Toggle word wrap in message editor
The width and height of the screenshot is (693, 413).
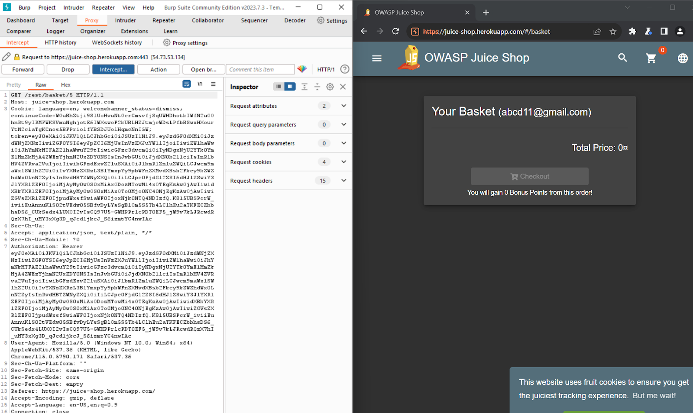[x=187, y=84]
